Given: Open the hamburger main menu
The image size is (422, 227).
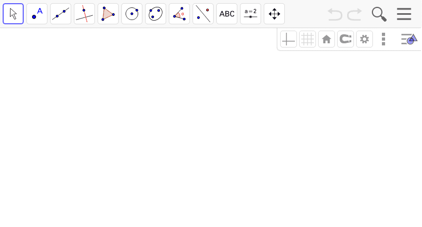Looking at the screenshot, I should point(404,14).
